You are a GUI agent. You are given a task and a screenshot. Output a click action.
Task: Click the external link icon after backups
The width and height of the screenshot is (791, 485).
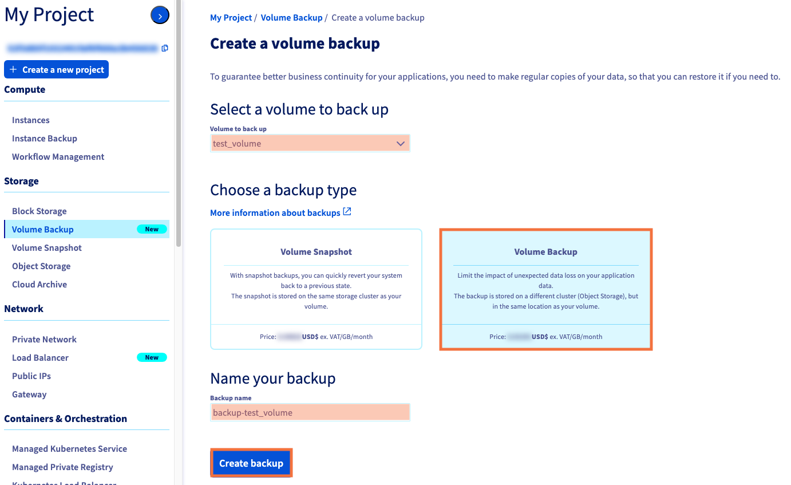pyautogui.click(x=347, y=212)
